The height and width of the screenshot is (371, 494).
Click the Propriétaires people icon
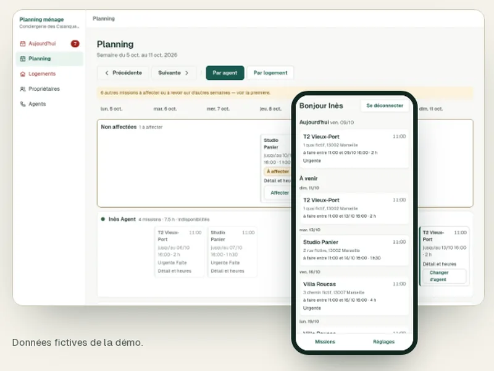point(23,89)
